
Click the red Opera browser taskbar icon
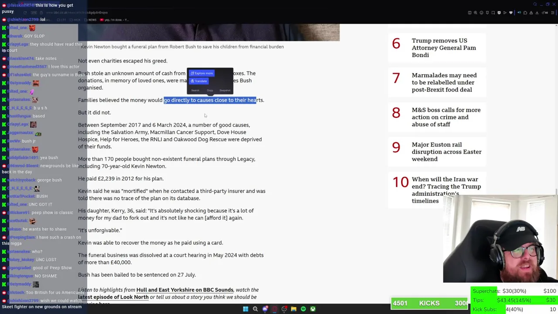pyautogui.click(x=275, y=309)
